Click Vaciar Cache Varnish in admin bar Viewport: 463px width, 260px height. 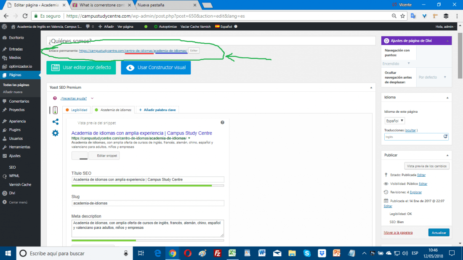pos(195,27)
